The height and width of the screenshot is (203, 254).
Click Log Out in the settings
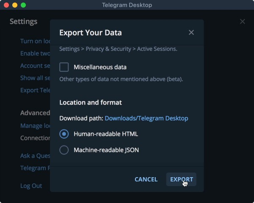pos(31,186)
